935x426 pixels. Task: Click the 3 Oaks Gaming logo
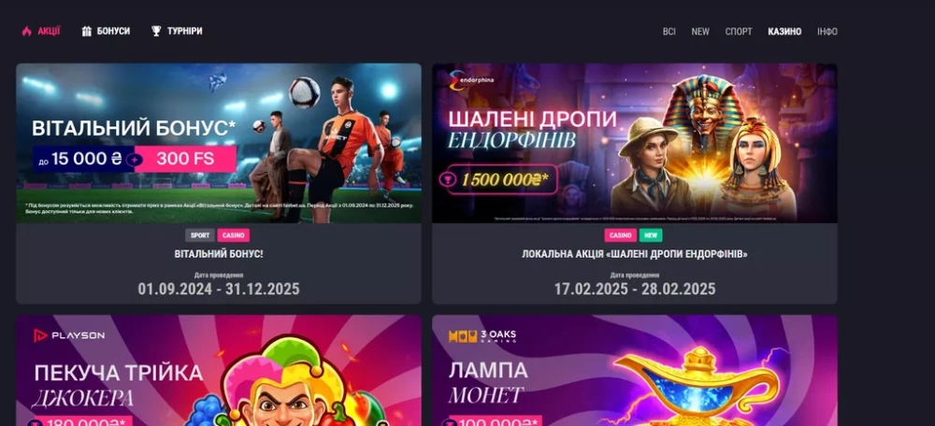[x=482, y=336]
